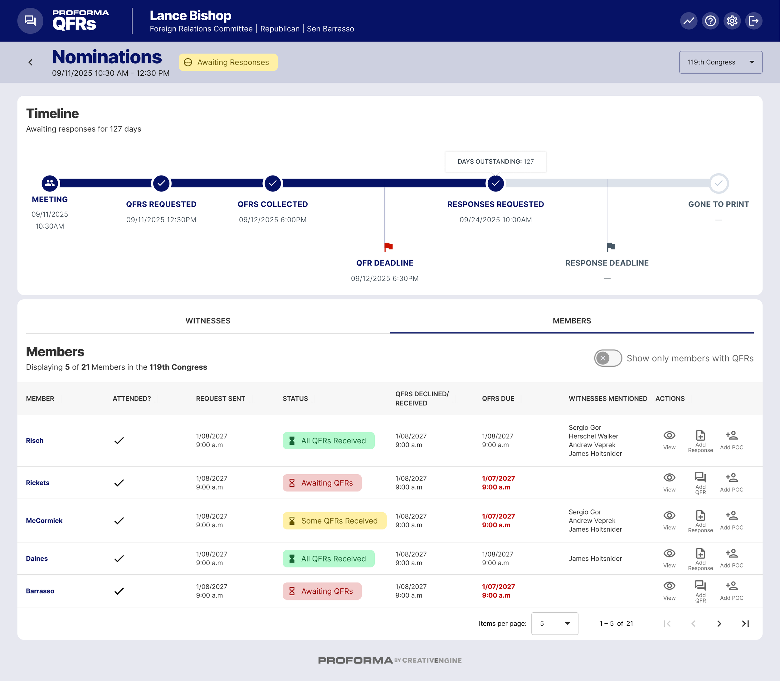Open the analytics chart icon in header
This screenshot has width=780, height=681.
click(x=688, y=21)
